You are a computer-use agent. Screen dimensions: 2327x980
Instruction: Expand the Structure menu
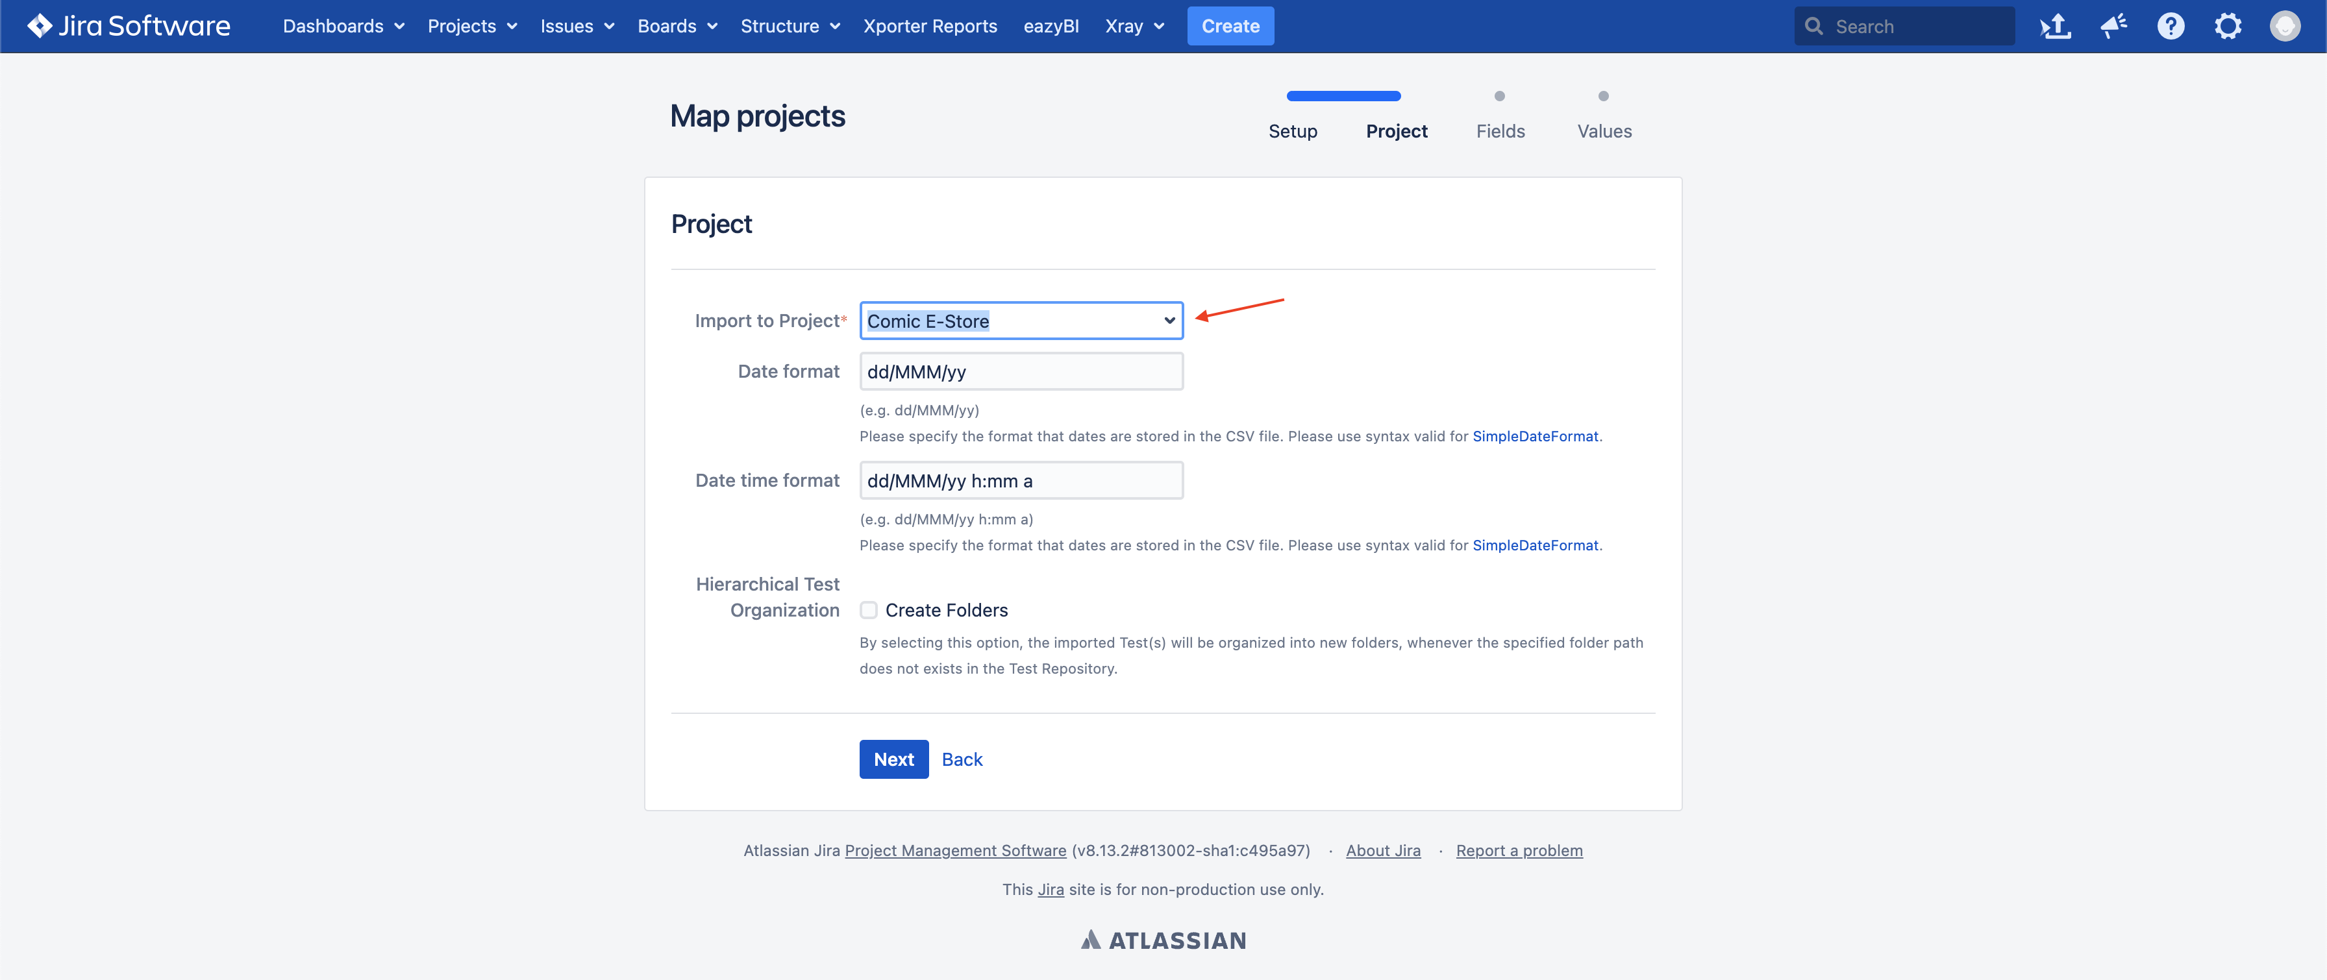pyautogui.click(x=790, y=26)
